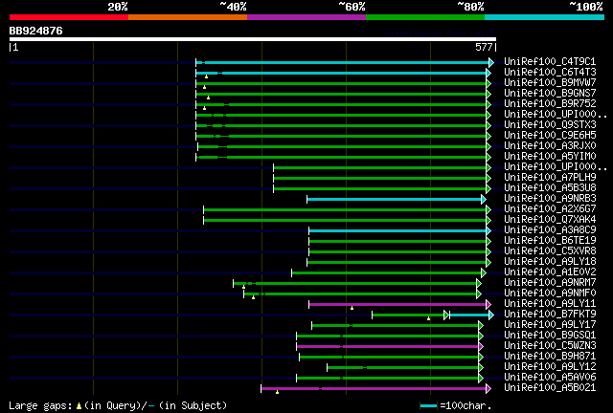Screen dimensions: 613x413
Task: Click the purple arrowhead ending A9LY11 alignment
Action: pos(488,304)
